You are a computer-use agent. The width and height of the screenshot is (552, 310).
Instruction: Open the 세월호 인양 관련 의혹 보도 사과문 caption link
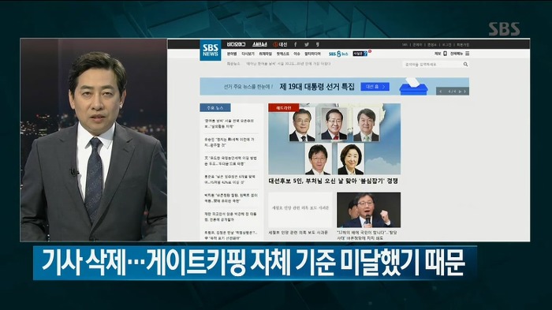point(298,233)
